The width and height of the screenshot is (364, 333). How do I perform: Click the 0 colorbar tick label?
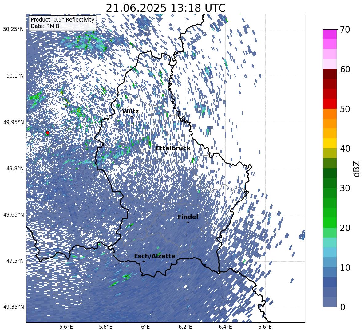342,307
